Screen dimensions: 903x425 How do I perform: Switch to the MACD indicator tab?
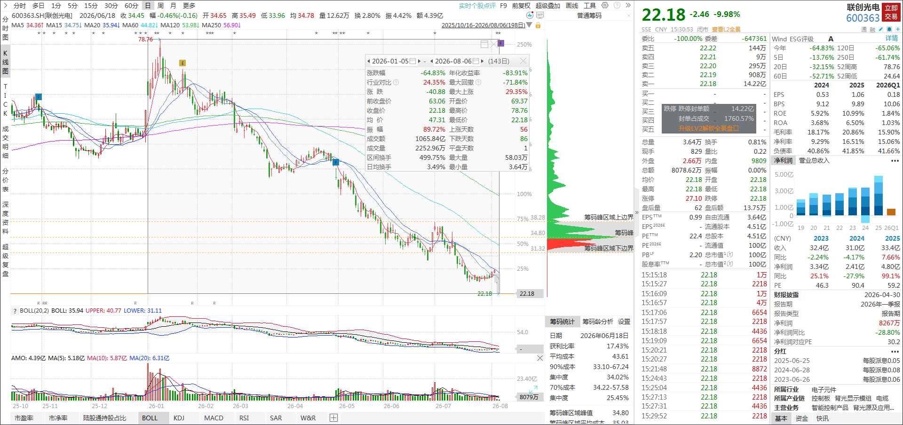click(x=214, y=418)
